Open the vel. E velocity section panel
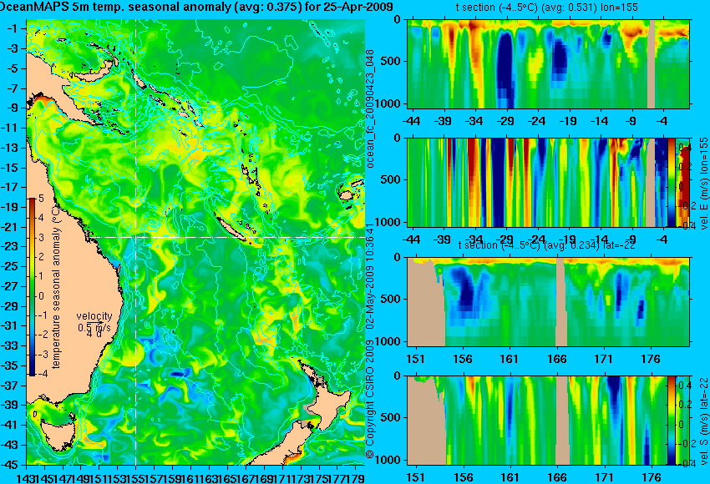710x484 pixels. pos(537,182)
